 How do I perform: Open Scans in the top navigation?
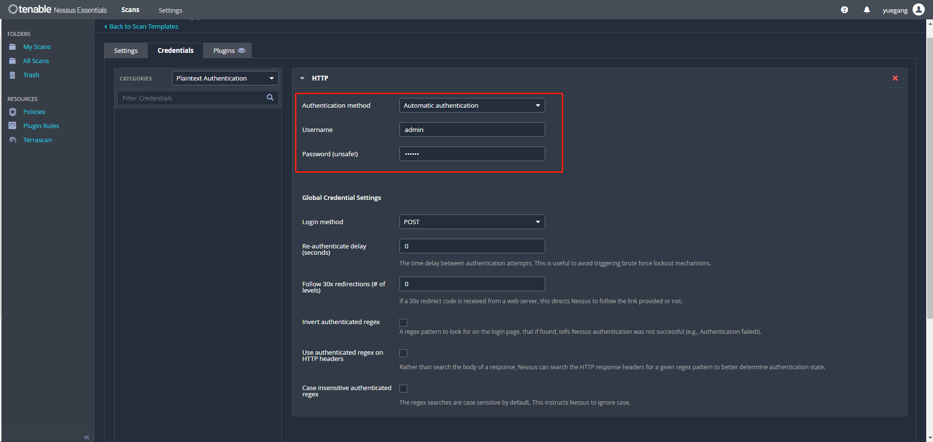click(x=130, y=10)
